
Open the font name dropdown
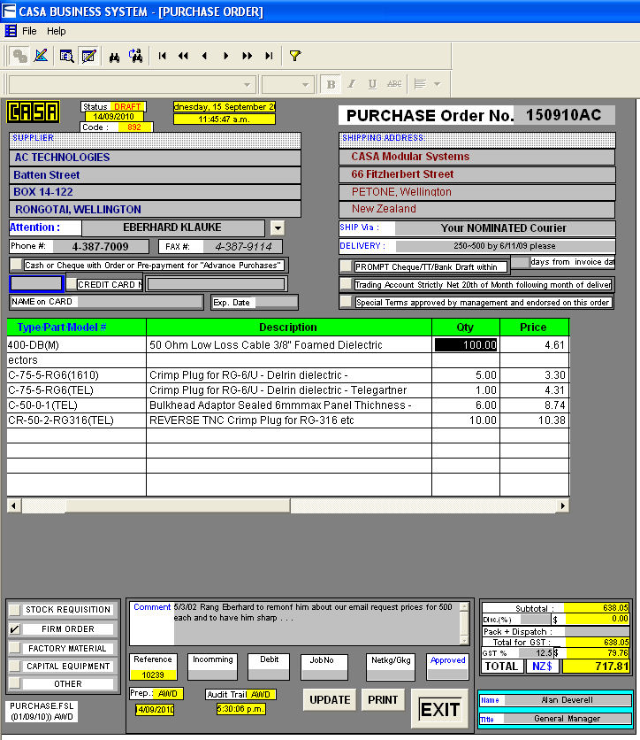[247, 85]
